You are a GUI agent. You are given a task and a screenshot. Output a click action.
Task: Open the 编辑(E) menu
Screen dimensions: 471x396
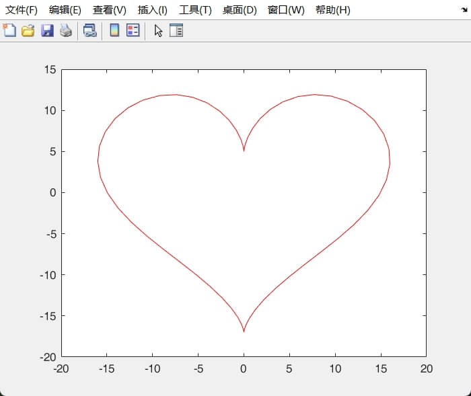(x=65, y=10)
